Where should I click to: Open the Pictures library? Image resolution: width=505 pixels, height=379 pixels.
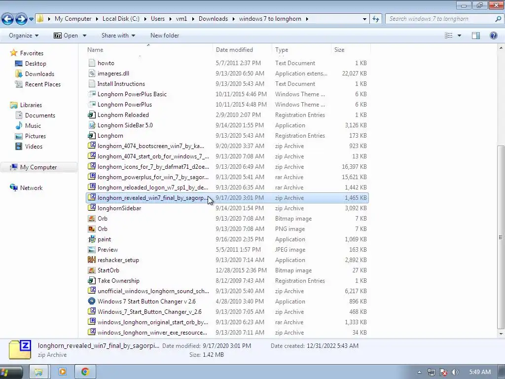pyautogui.click(x=36, y=136)
